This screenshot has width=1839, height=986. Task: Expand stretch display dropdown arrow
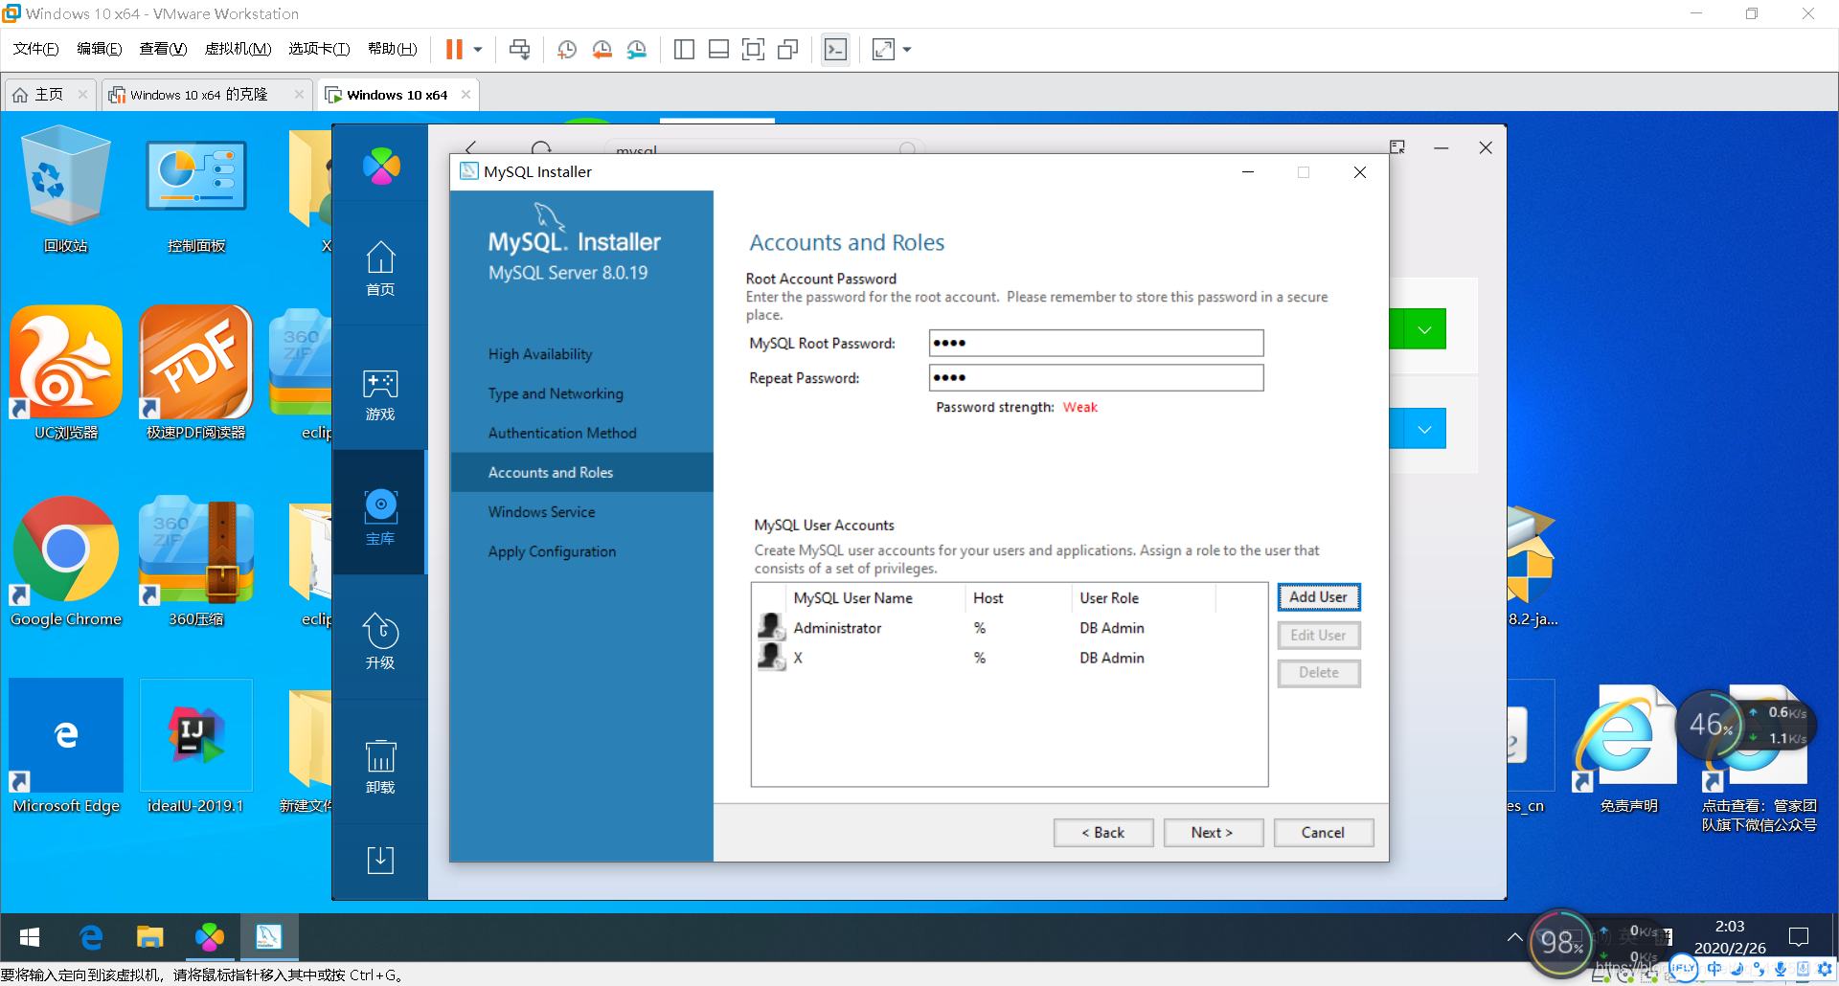coord(907,50)
